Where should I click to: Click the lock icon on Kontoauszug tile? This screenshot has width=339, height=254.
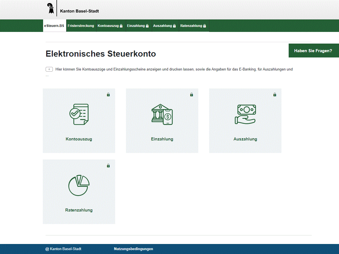coord(108,94)
